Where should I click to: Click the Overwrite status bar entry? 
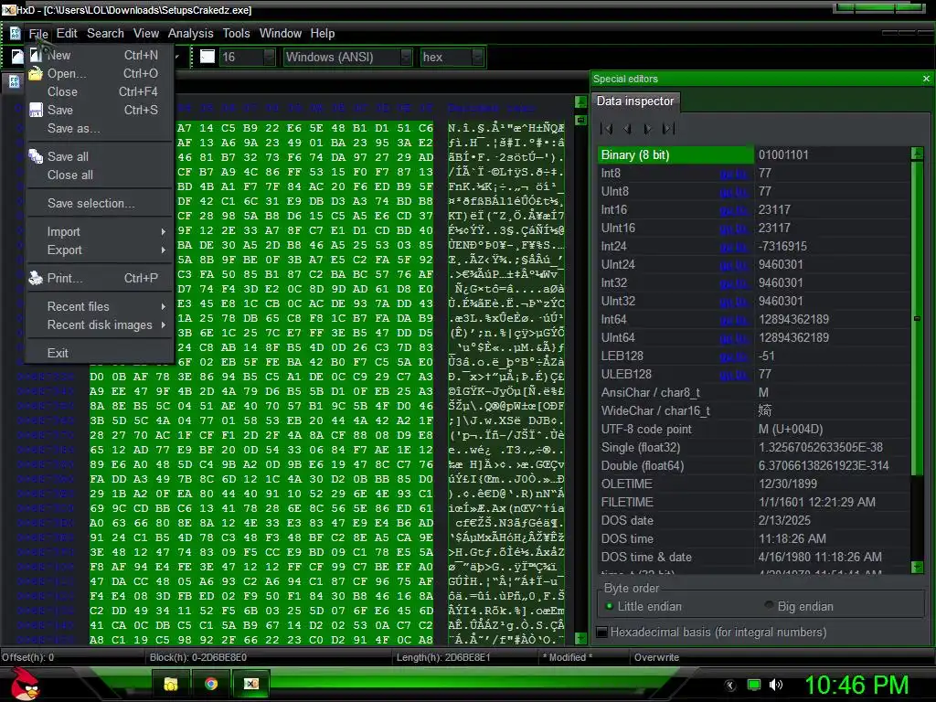656,657
